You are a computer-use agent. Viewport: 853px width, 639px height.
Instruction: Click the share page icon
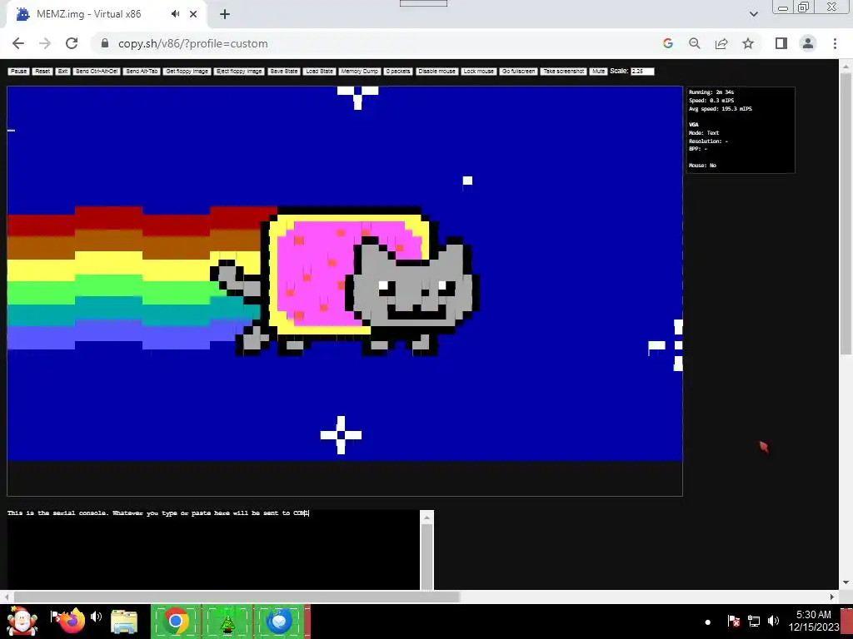coord(721,43)
